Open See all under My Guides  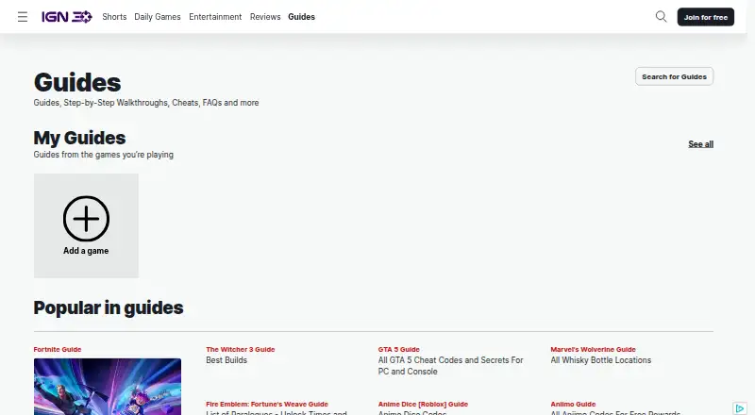700,144
